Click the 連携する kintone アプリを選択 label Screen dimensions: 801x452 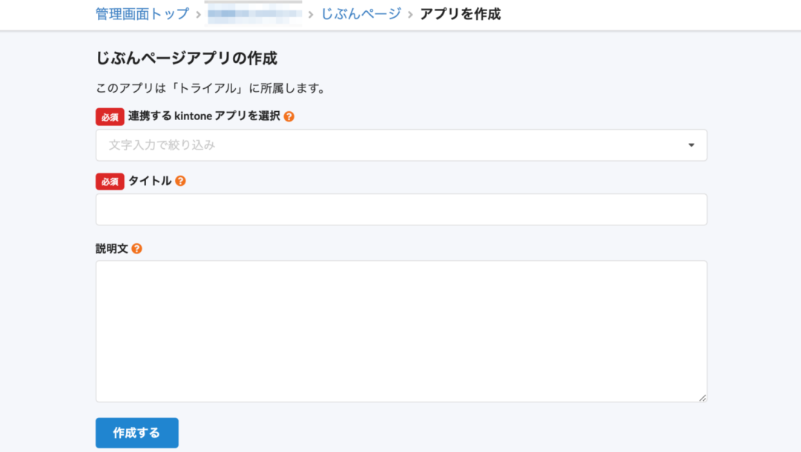tap(204, 116)
